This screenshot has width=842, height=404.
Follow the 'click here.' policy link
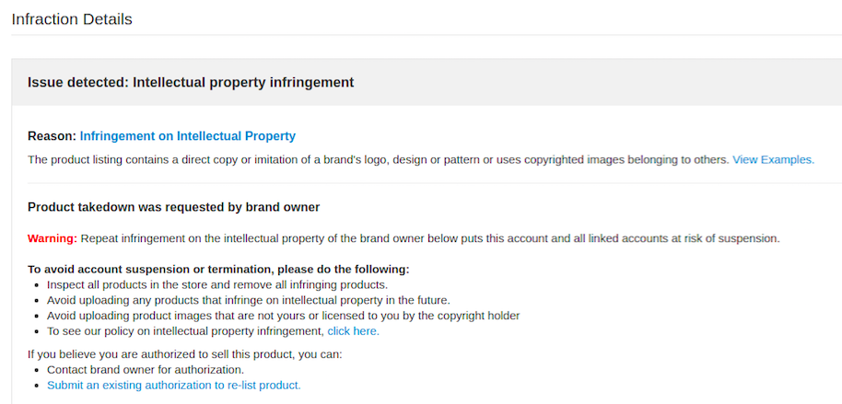coord(353,331)
